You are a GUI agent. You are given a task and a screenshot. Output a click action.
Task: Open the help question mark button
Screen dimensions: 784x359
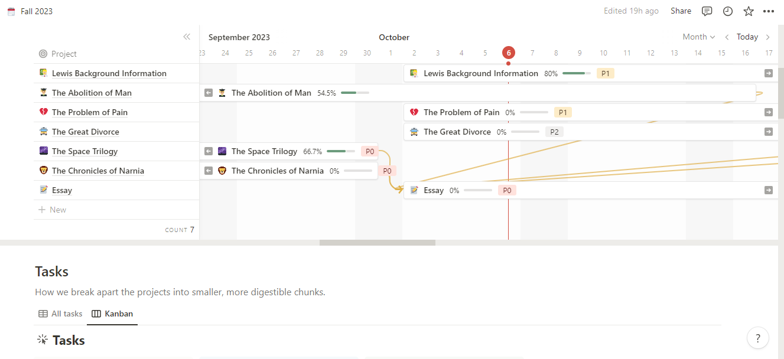click(x=758, y=338)
